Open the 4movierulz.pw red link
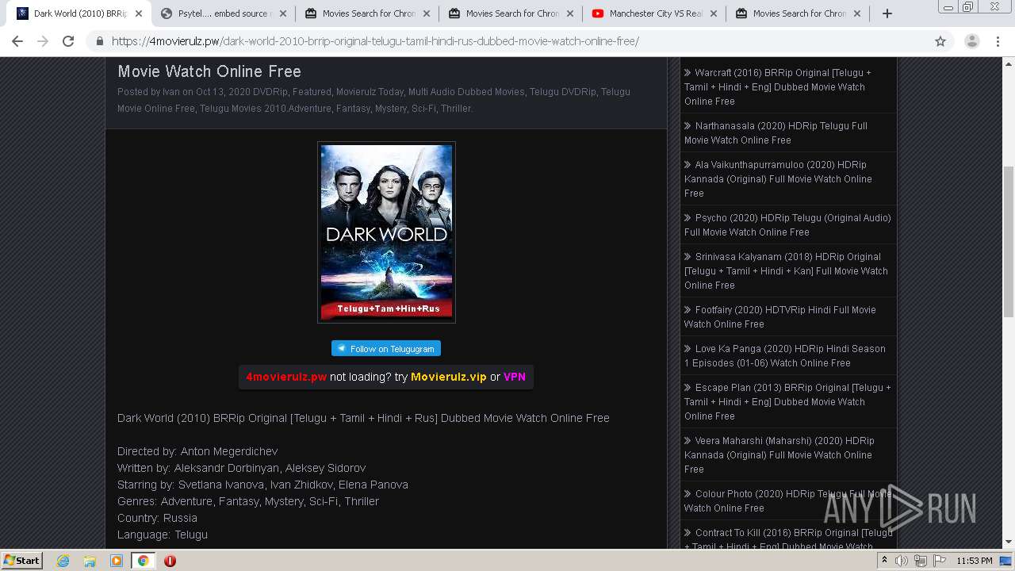The width and height of the screenshot is (1015, 571). 286,377
